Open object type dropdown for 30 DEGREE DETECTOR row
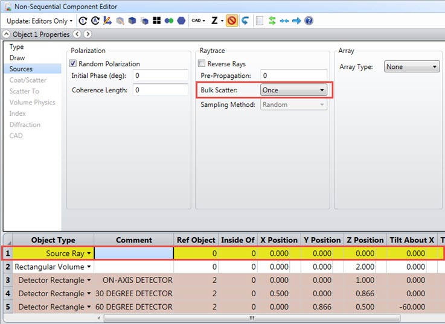This screenshot has width=445, height=324. coord(89,293)
